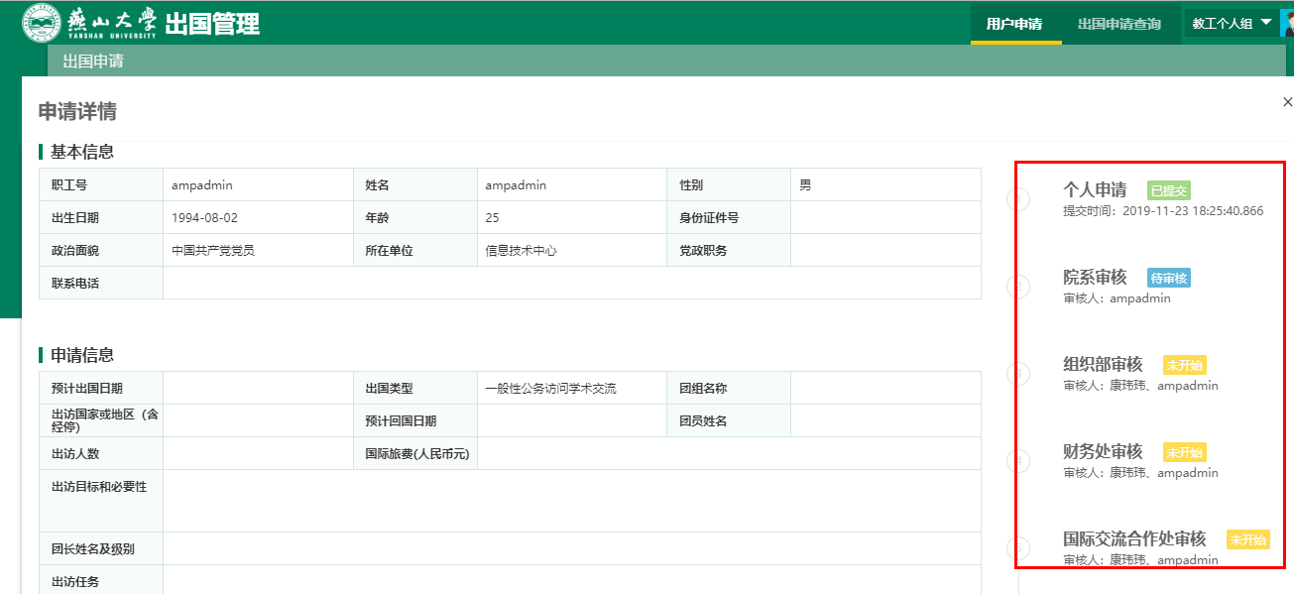This screenshot has height=594, width=1294.
Task: Click the 国际交流合作处审核 step title
Action: coord(1134,538)
